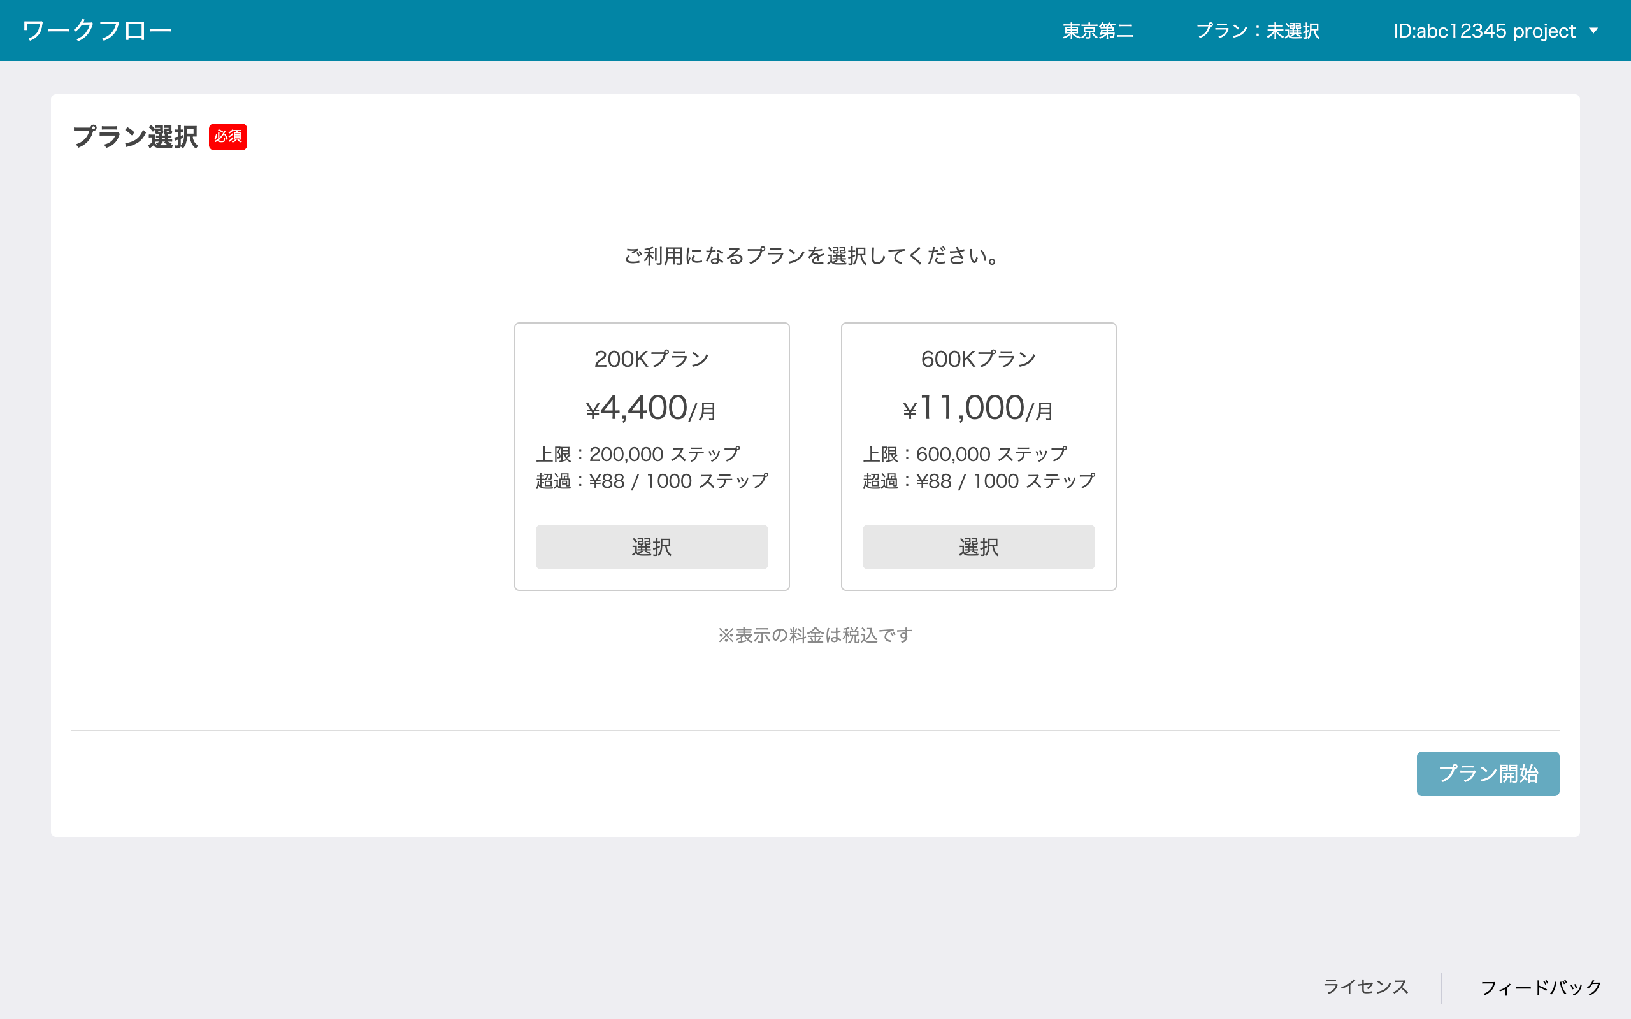
Task: Click the 上限：600,000 ステップ text
Action: click(965, 454)
